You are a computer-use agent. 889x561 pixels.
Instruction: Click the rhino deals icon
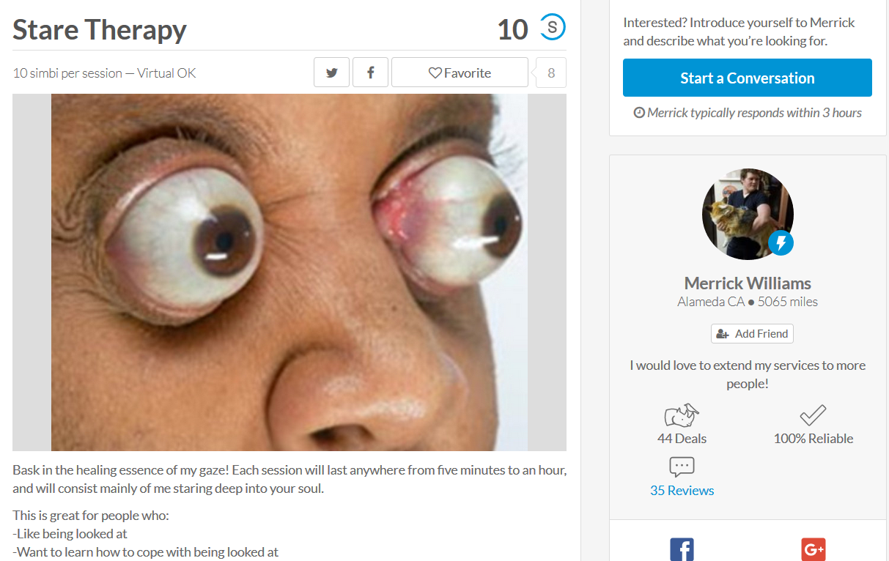tap(682, 416)
